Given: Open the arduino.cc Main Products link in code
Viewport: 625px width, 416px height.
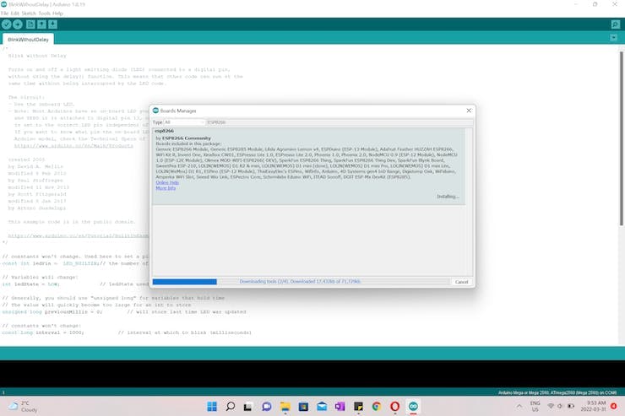Looking at the screenshot, I should click(73, 146).
